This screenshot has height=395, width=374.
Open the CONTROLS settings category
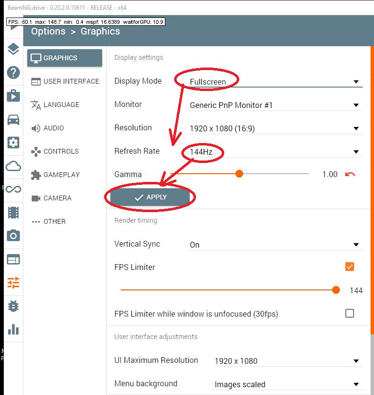tap(65, 151)
